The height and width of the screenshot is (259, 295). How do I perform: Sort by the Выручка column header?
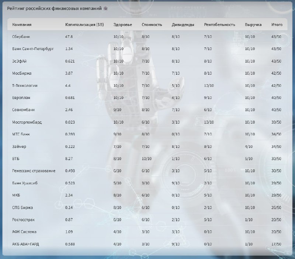click(253, 25)
